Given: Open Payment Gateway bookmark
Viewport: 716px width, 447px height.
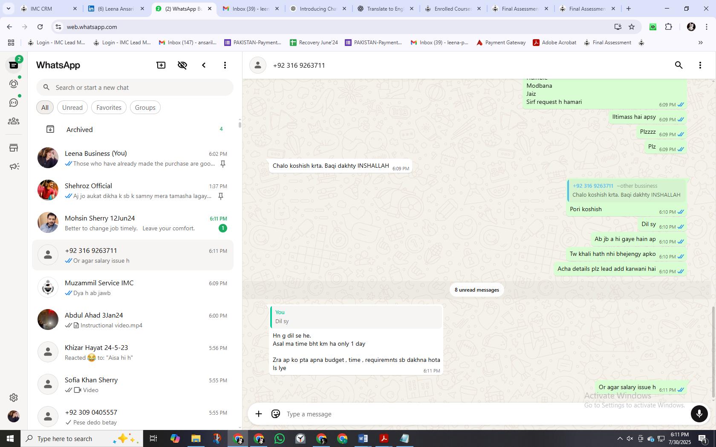Looking at the screenshot, I should pos(501,43).
